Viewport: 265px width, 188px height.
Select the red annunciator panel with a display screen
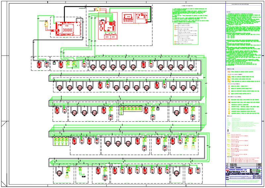pos(128,18)
